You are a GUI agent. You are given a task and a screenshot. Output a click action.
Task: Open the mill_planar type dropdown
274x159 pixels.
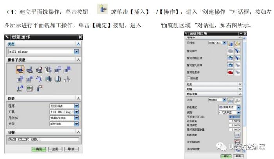77,51
